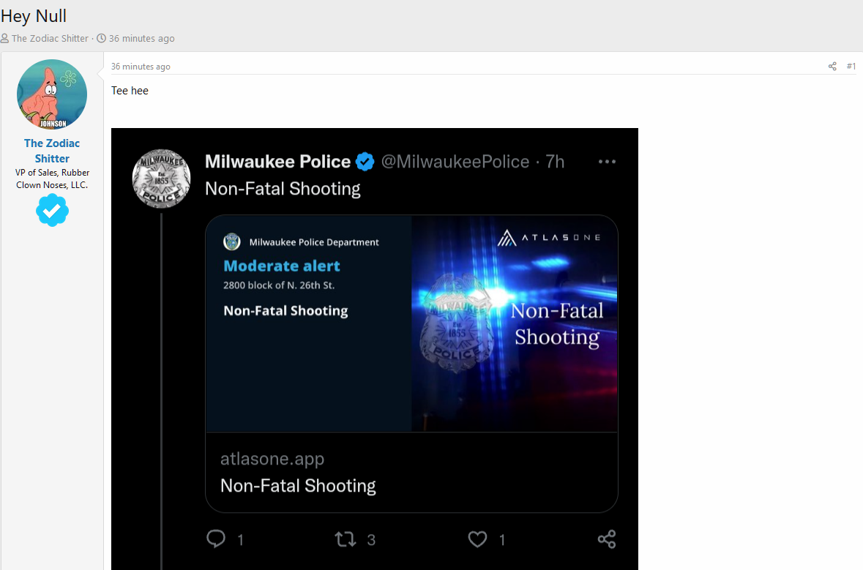863x570 pixels.
Task: Click the tweet share icon
Action: click(607, 539)
